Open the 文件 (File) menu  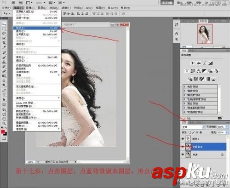click(x=6, y=8)
